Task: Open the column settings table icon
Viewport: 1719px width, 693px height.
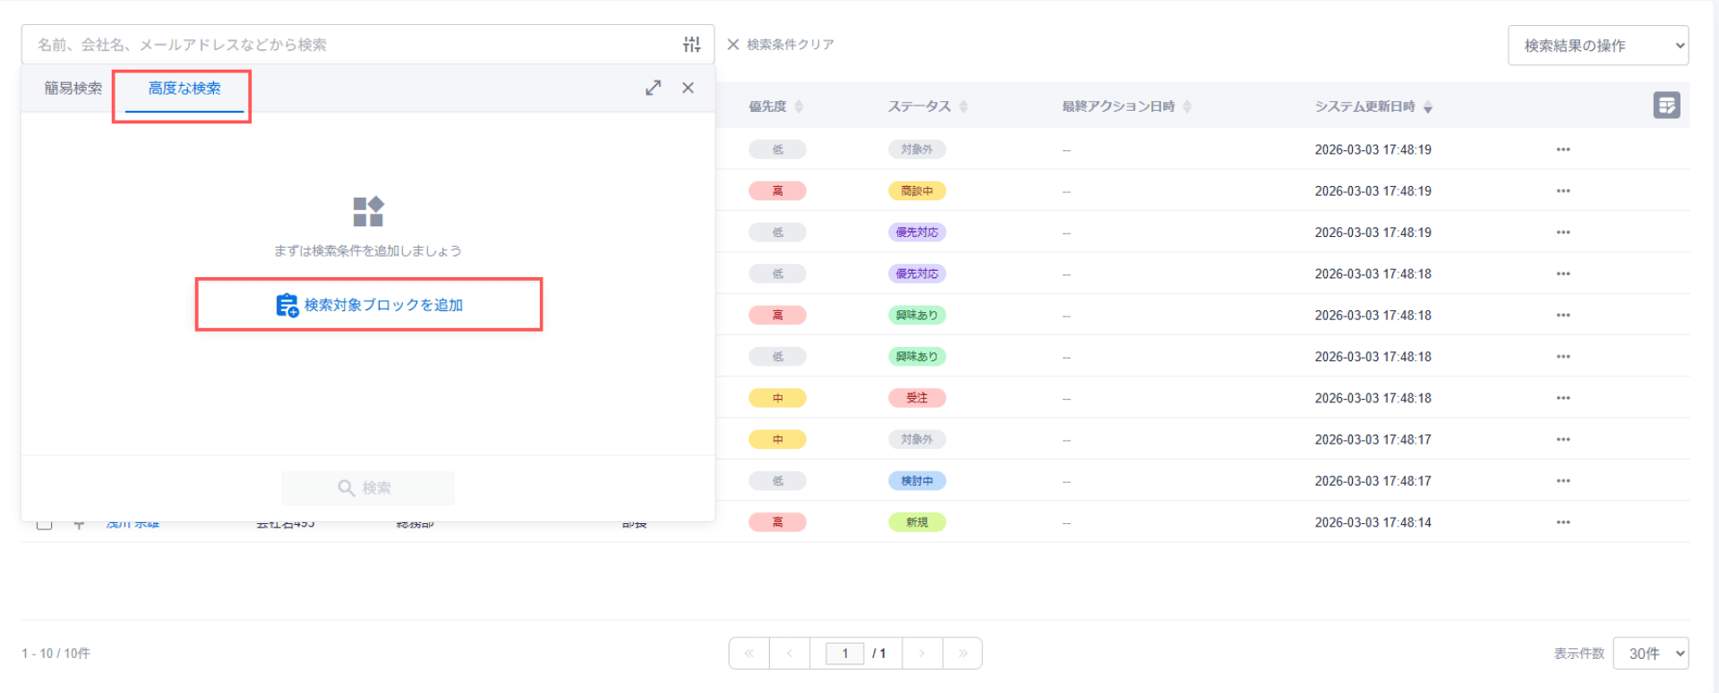Action: pyautogui.click(x=1666, y=106)
